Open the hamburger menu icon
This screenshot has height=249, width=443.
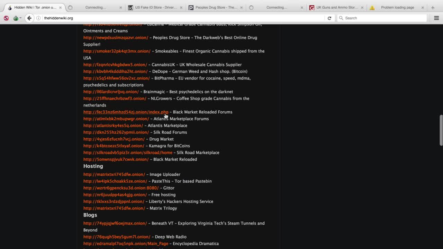tap(436, 18)
